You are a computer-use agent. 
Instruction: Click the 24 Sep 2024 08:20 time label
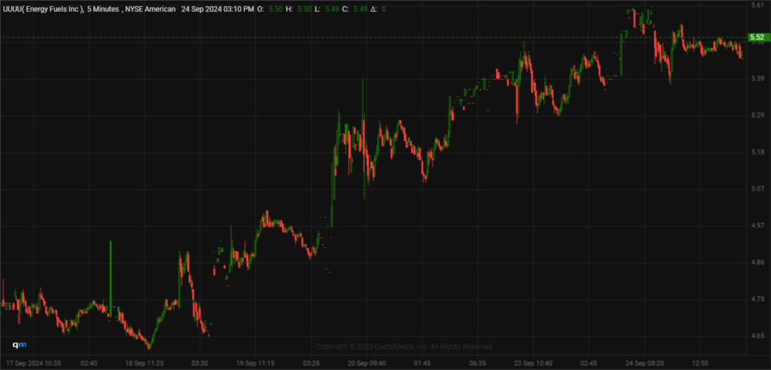tap(644, 363)
